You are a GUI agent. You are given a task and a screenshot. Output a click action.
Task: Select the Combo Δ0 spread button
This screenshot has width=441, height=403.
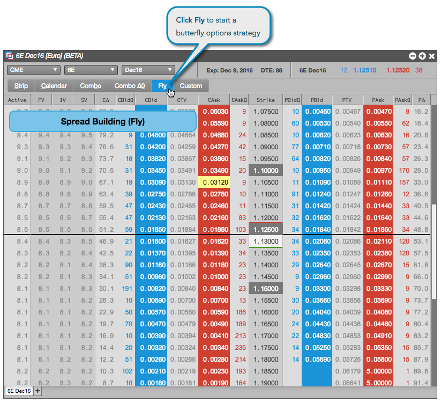click(x=130, y=86)
